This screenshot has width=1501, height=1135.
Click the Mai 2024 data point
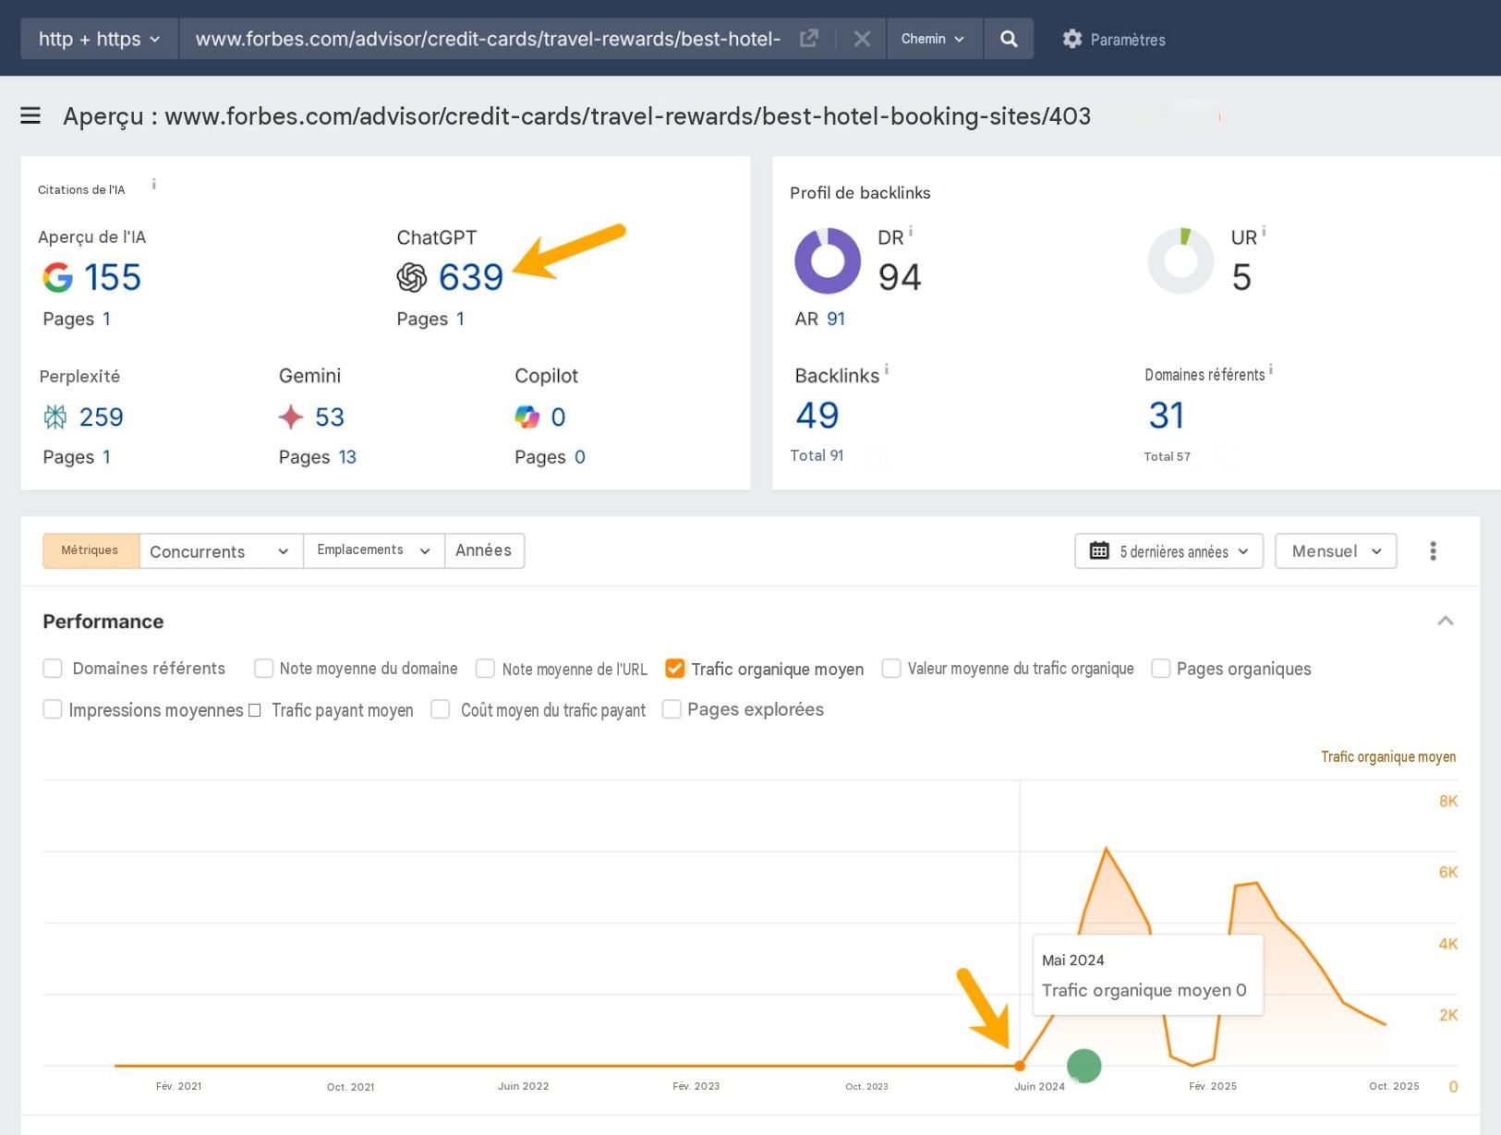[1020, 1066]
